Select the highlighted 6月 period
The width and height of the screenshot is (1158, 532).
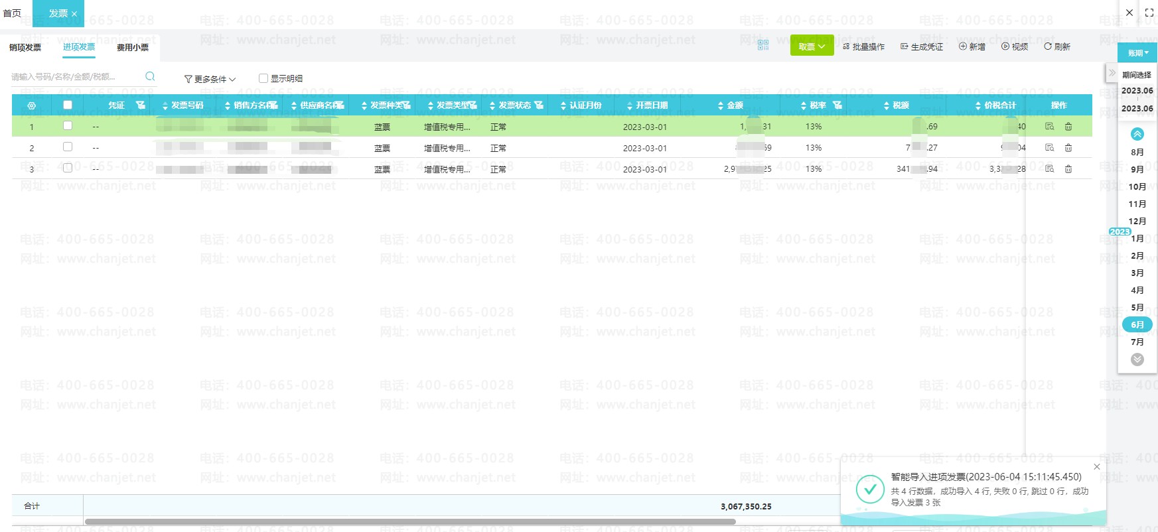point(1137,324)
